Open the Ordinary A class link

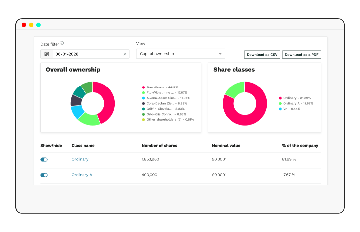coord(82,175)
